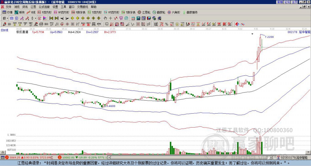Image resolution: width=311 pixels, height=166 pixels.
Task: Open the 主页 homepage link
Action: tap(295, 2)
